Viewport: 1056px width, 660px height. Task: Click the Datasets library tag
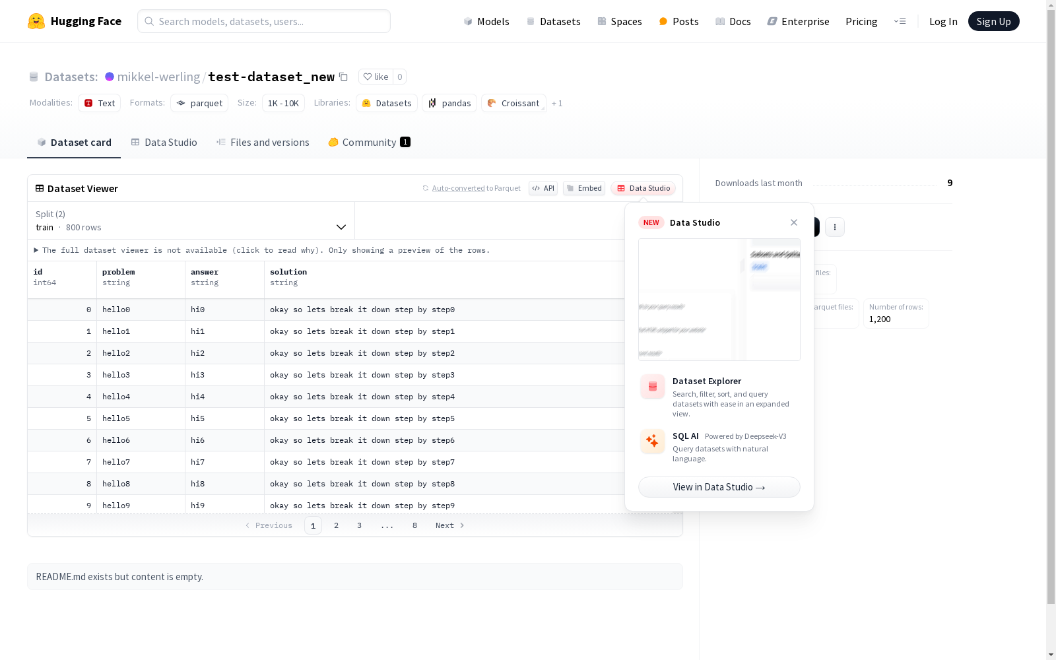(387, 103)
